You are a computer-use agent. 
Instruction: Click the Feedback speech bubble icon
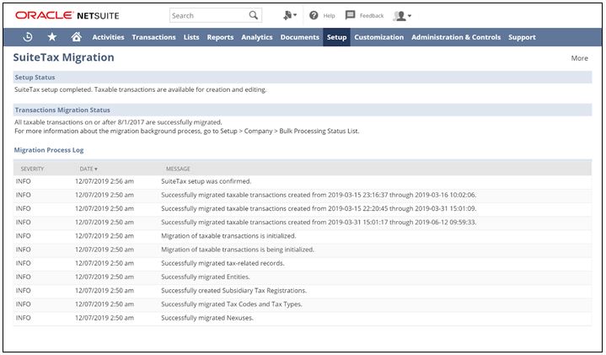[350, 15]
